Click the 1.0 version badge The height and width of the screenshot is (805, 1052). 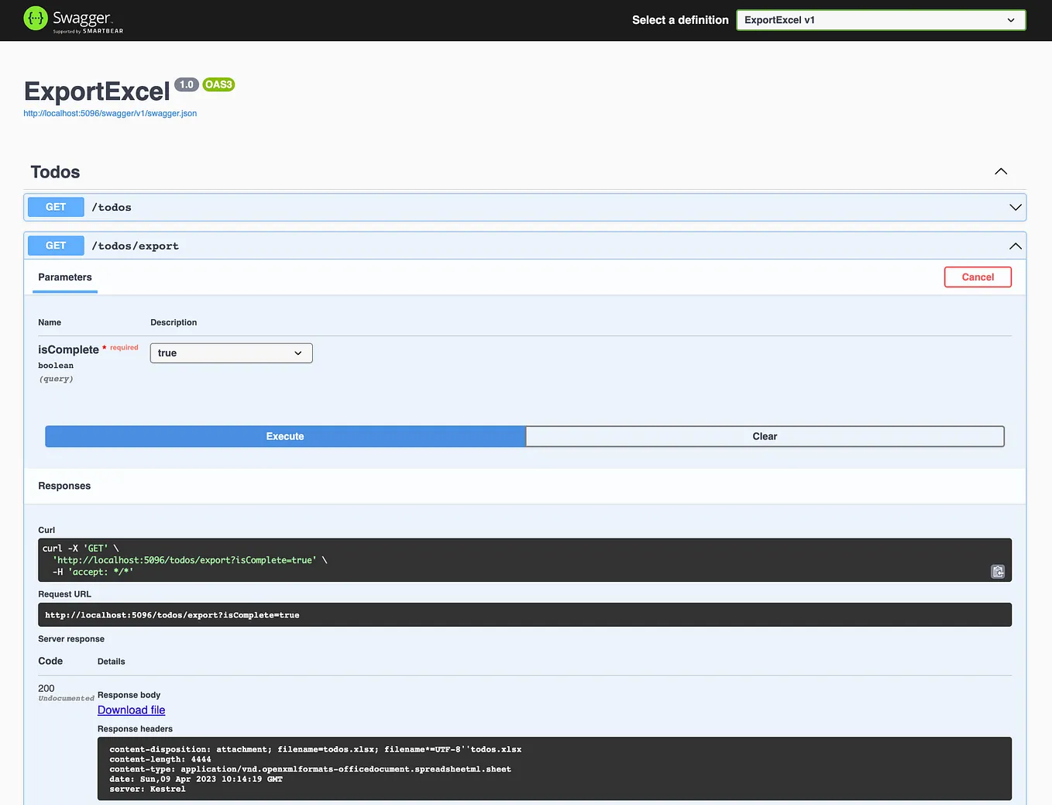(x=186, y=84)
